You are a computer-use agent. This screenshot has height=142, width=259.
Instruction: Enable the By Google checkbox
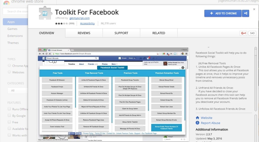[x=9, y=115]
